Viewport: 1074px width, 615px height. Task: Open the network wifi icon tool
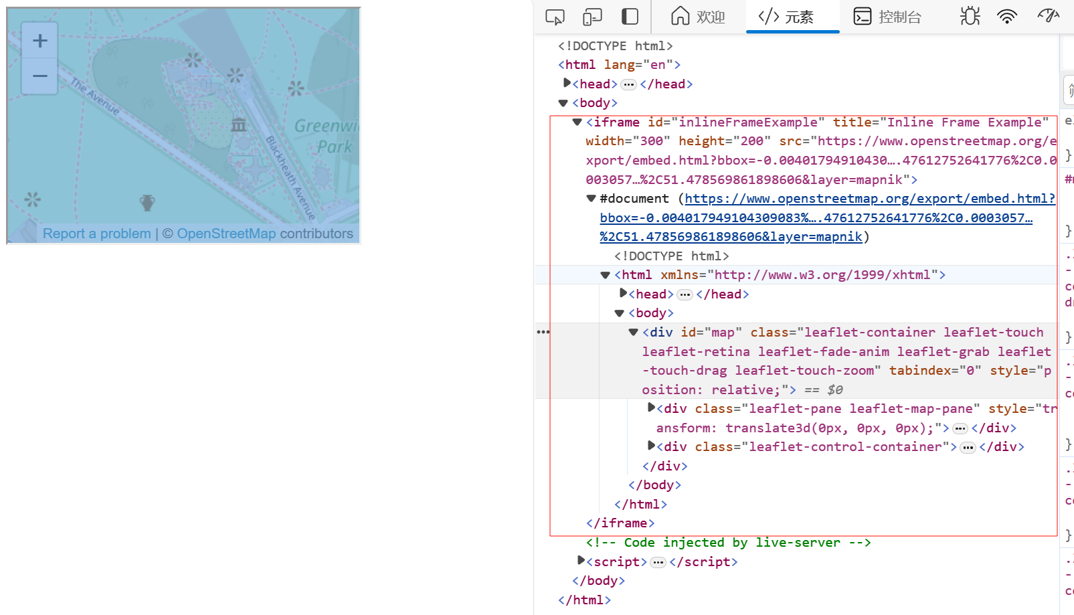(1007, 17)
